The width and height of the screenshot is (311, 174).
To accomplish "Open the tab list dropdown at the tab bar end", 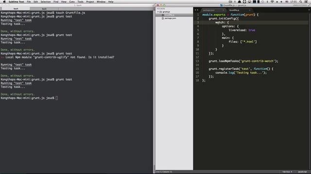I will (309, 10).
